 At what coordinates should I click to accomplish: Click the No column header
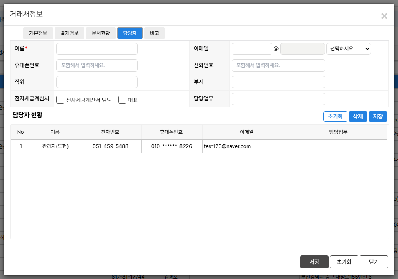20,132
